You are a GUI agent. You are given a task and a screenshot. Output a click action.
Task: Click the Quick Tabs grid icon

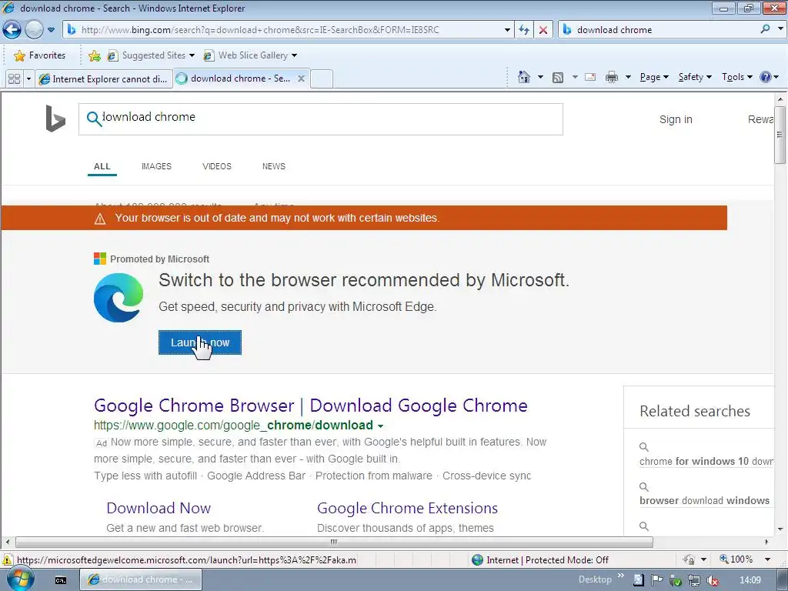[14, 79]
